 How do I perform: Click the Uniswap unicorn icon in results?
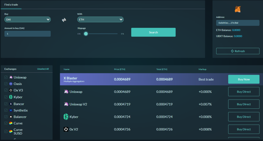point(66,92)
